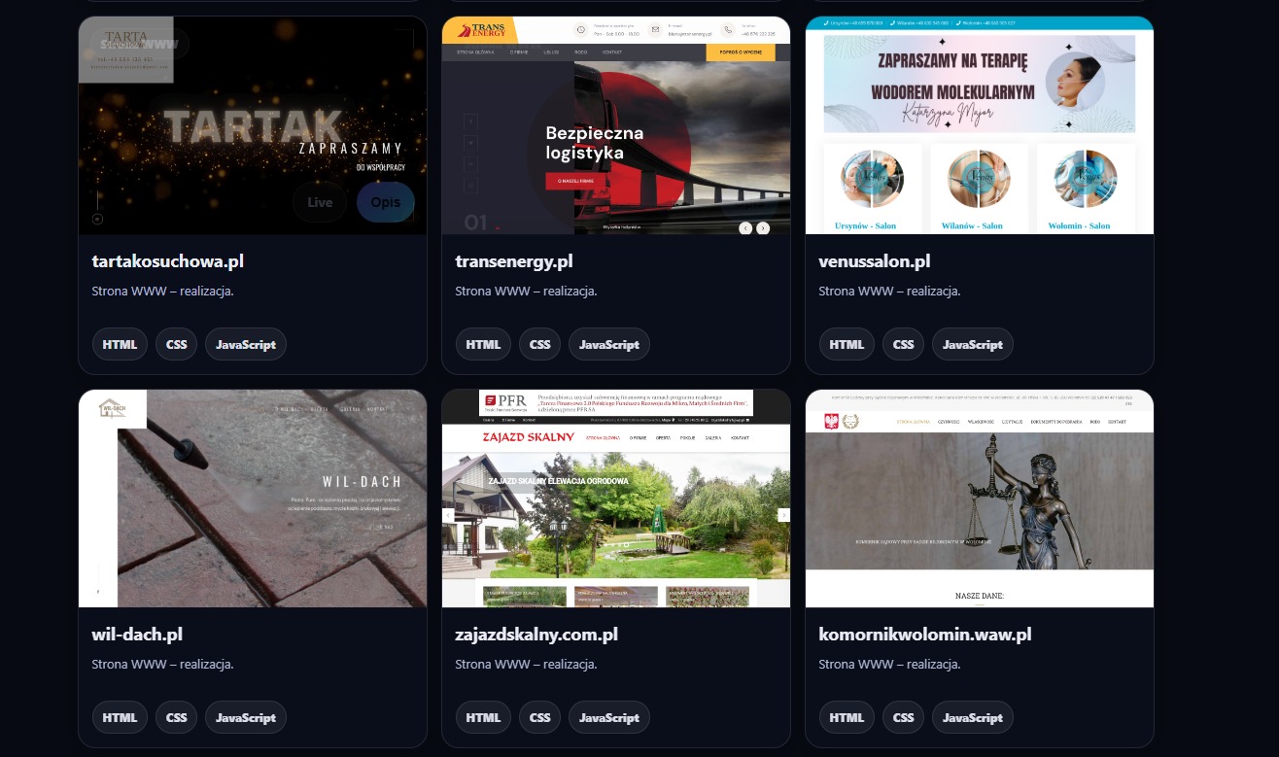
Task: Click the tartakosuchowa.pl card title
Action: (x=167, y=261)
